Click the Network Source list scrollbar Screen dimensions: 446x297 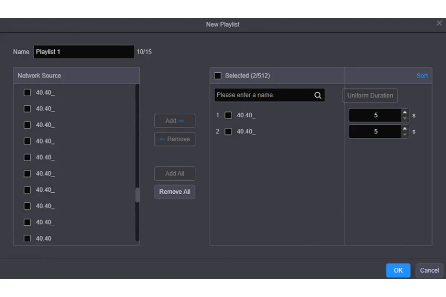pyautogui.click(x=137, y=193)
